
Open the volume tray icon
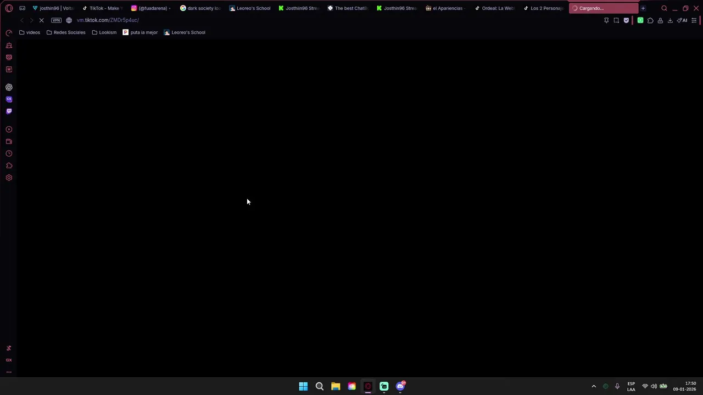654,386
